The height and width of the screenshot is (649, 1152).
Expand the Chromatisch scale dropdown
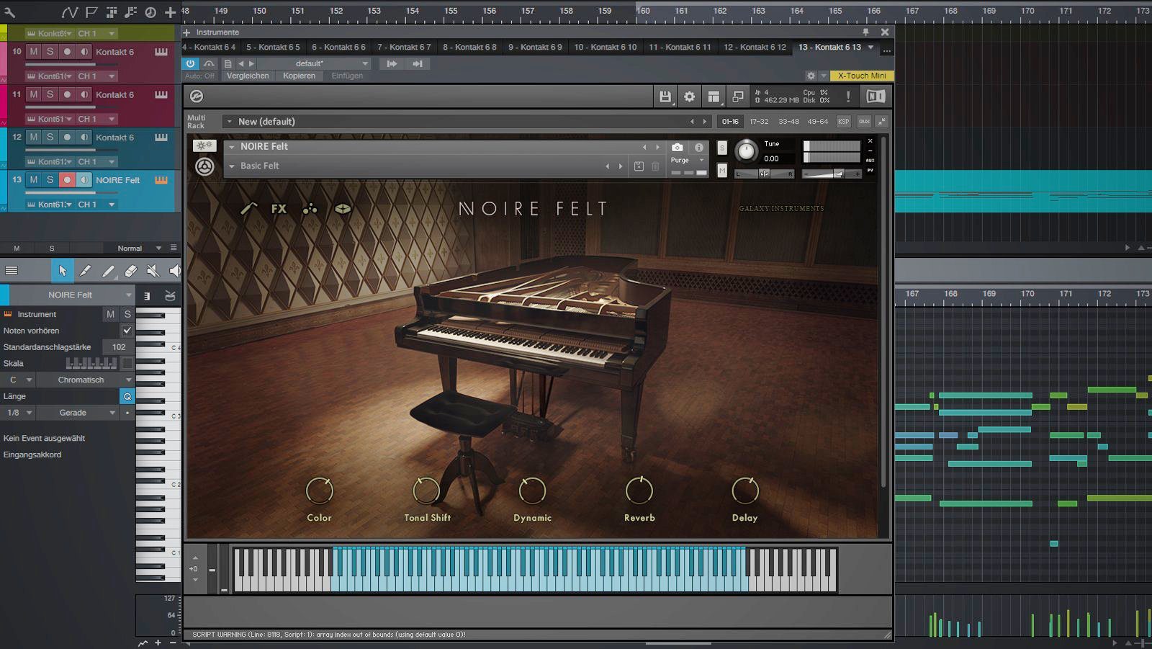pyautogui.click(x=128, y=380)
